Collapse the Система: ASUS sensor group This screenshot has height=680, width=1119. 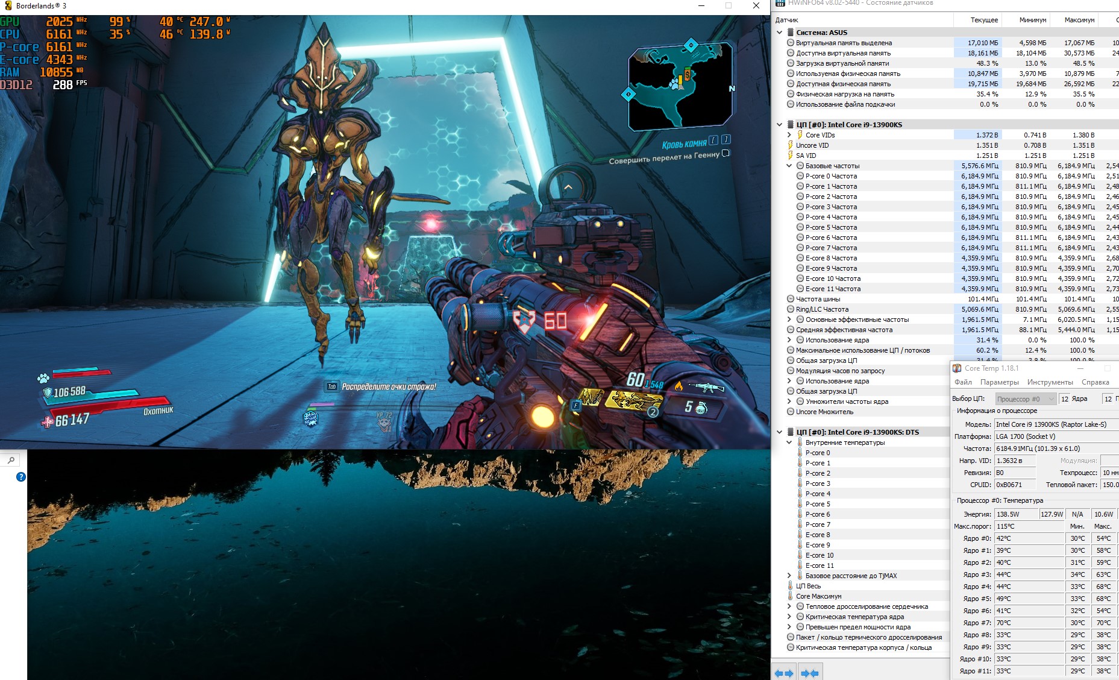pyautogui.click(x=779, y=33)
